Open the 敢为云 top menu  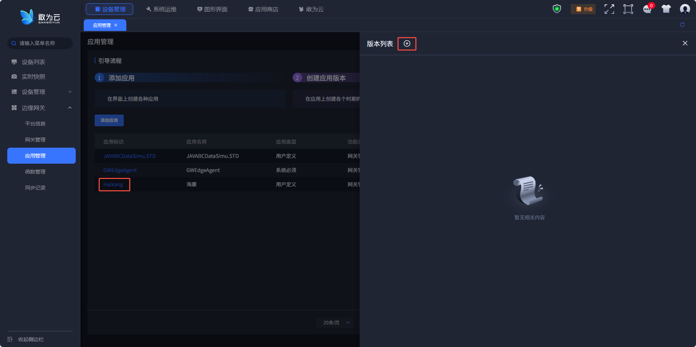311,9
